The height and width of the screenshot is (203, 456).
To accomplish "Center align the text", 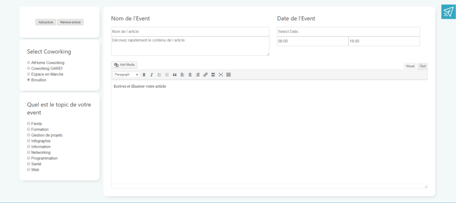I will coord(190,75).
